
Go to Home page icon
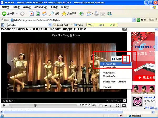point(44,14)
